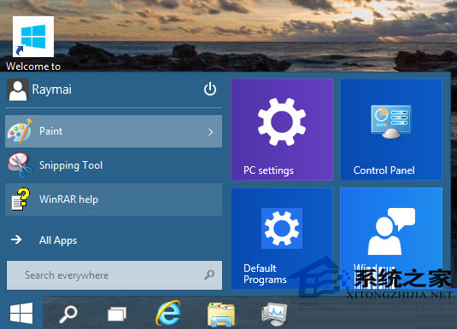Screen dimensions: 457x329
Task: Open File Explorer from taskbar
Action: tap(221, 315)
